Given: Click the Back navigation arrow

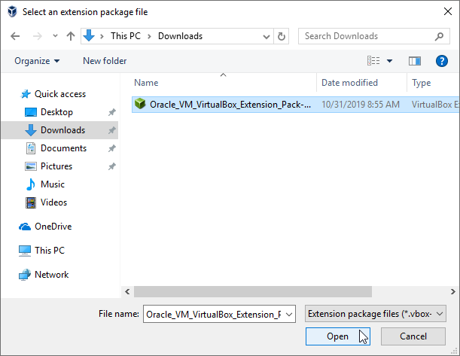Looking at the screenshot, I should [17, 36].
